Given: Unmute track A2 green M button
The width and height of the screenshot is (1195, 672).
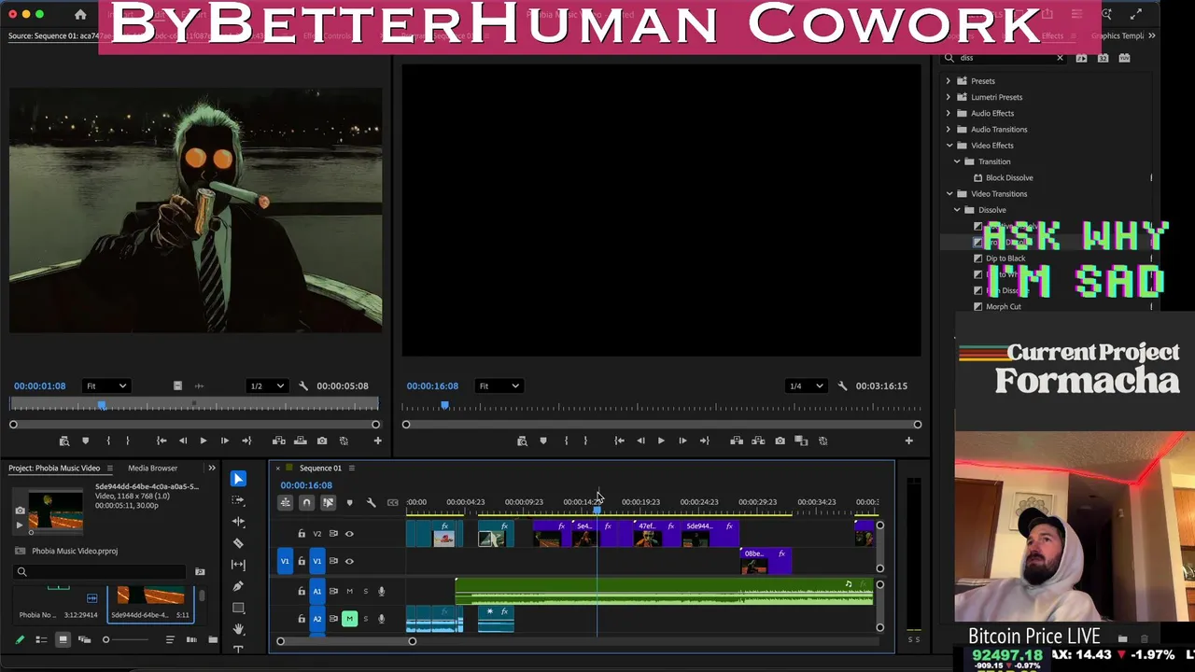Looking at the screenshot, I should pos(349,618).
